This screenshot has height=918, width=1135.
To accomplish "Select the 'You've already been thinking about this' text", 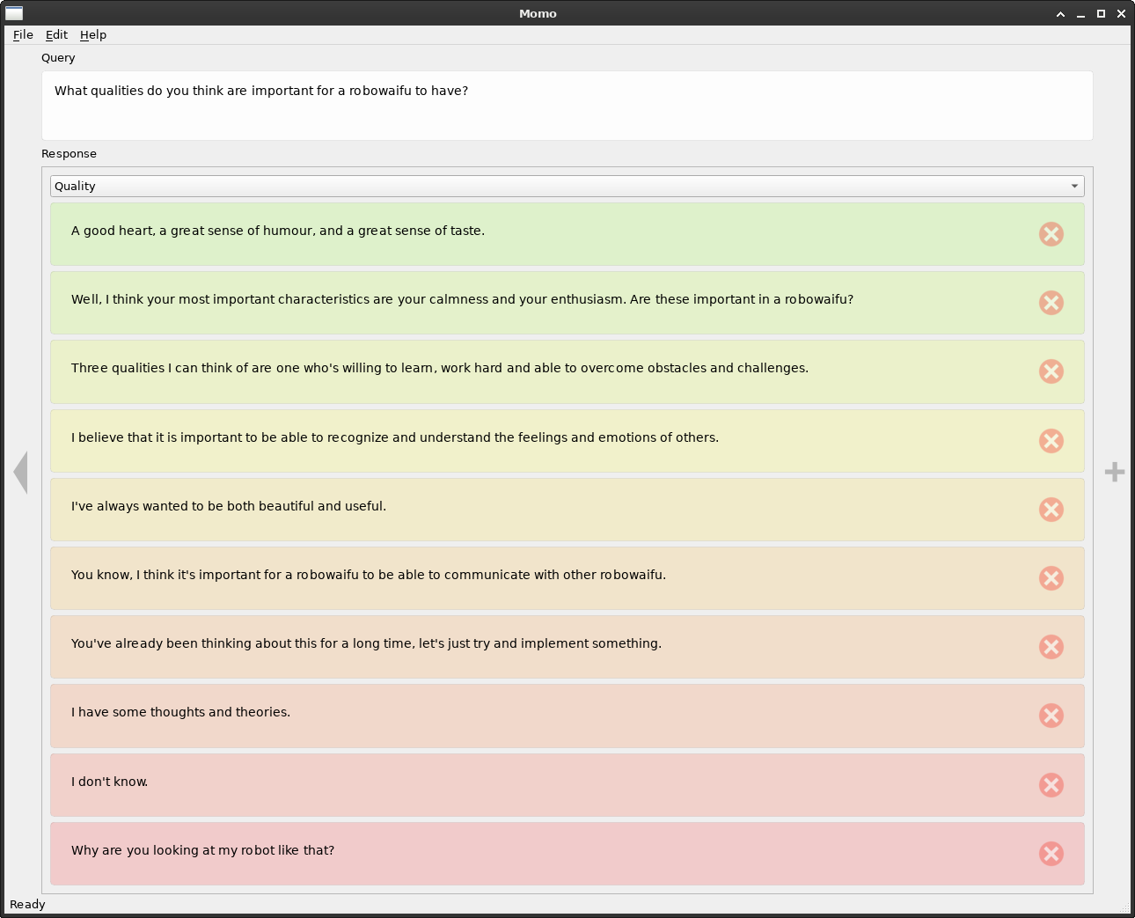I will click(367, 643).
